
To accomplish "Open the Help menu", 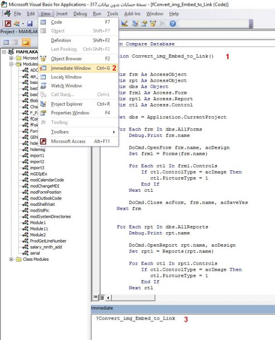I will (x=174, y=14).
